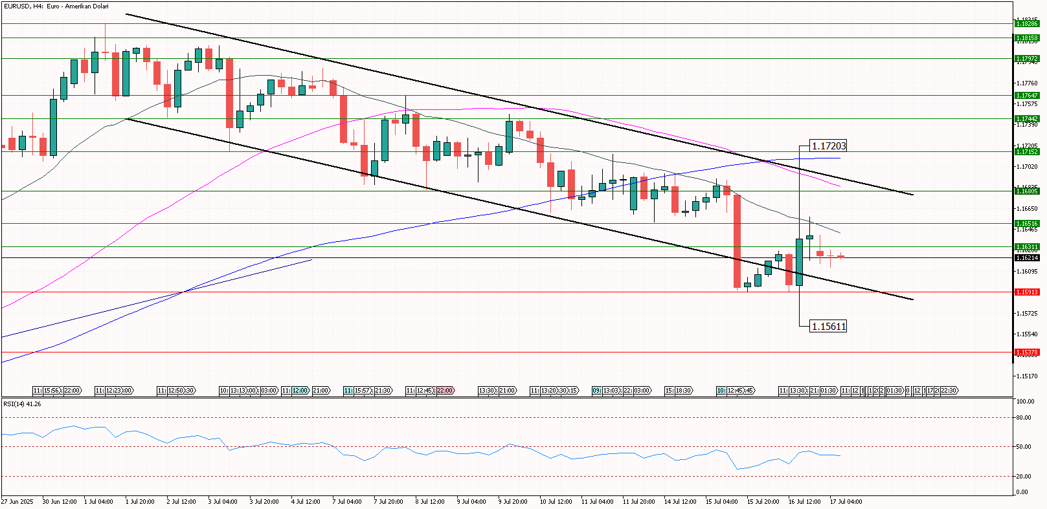The width and height of the screenshot is (1047, 509).
Task: Click the 8 Jul 12:00 time label
Action: pos(430,502)
